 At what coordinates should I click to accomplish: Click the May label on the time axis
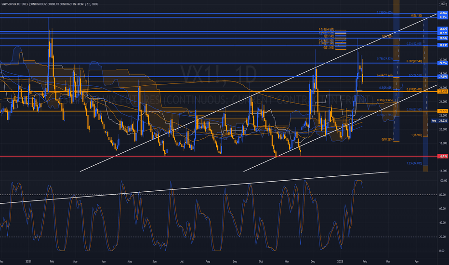point(130,261)
